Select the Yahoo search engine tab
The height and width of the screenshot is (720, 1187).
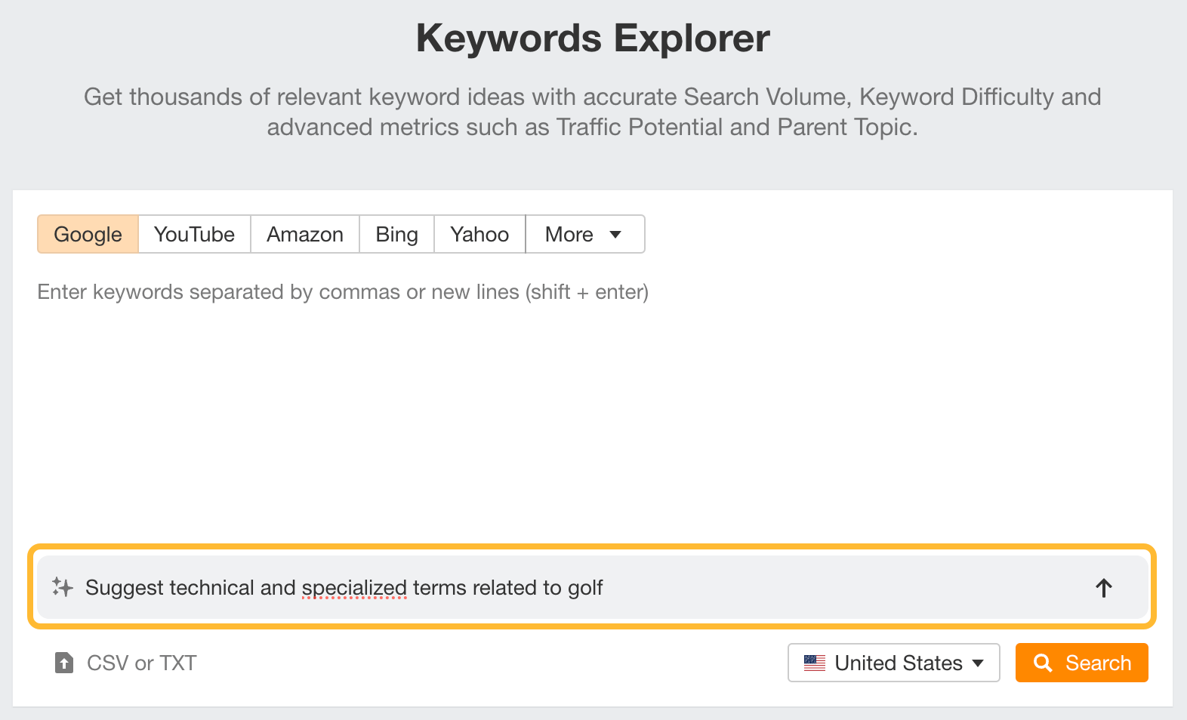tap(479, 234)
